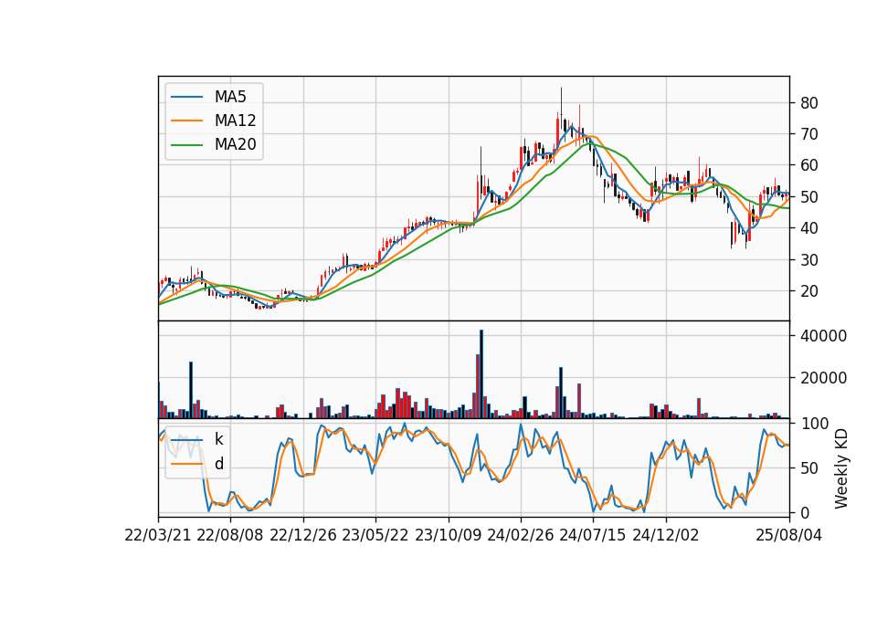This screenshot has height=630, width=877.
Task: Click the d legend label
Action: point(218,464)
